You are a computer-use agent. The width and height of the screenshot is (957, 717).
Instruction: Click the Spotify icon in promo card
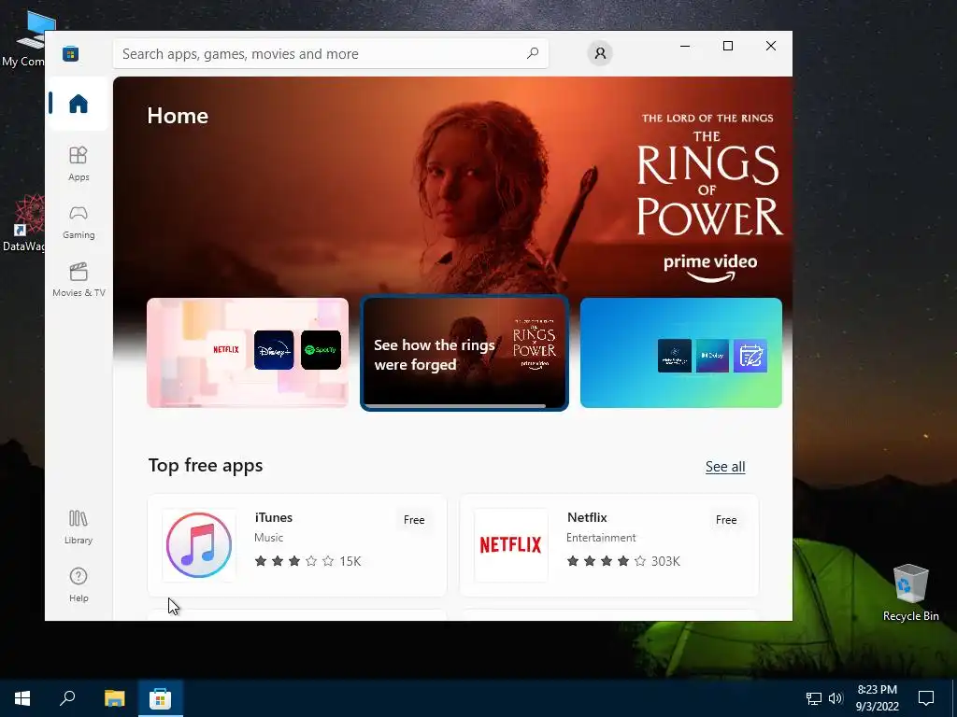tap(321, 350)
